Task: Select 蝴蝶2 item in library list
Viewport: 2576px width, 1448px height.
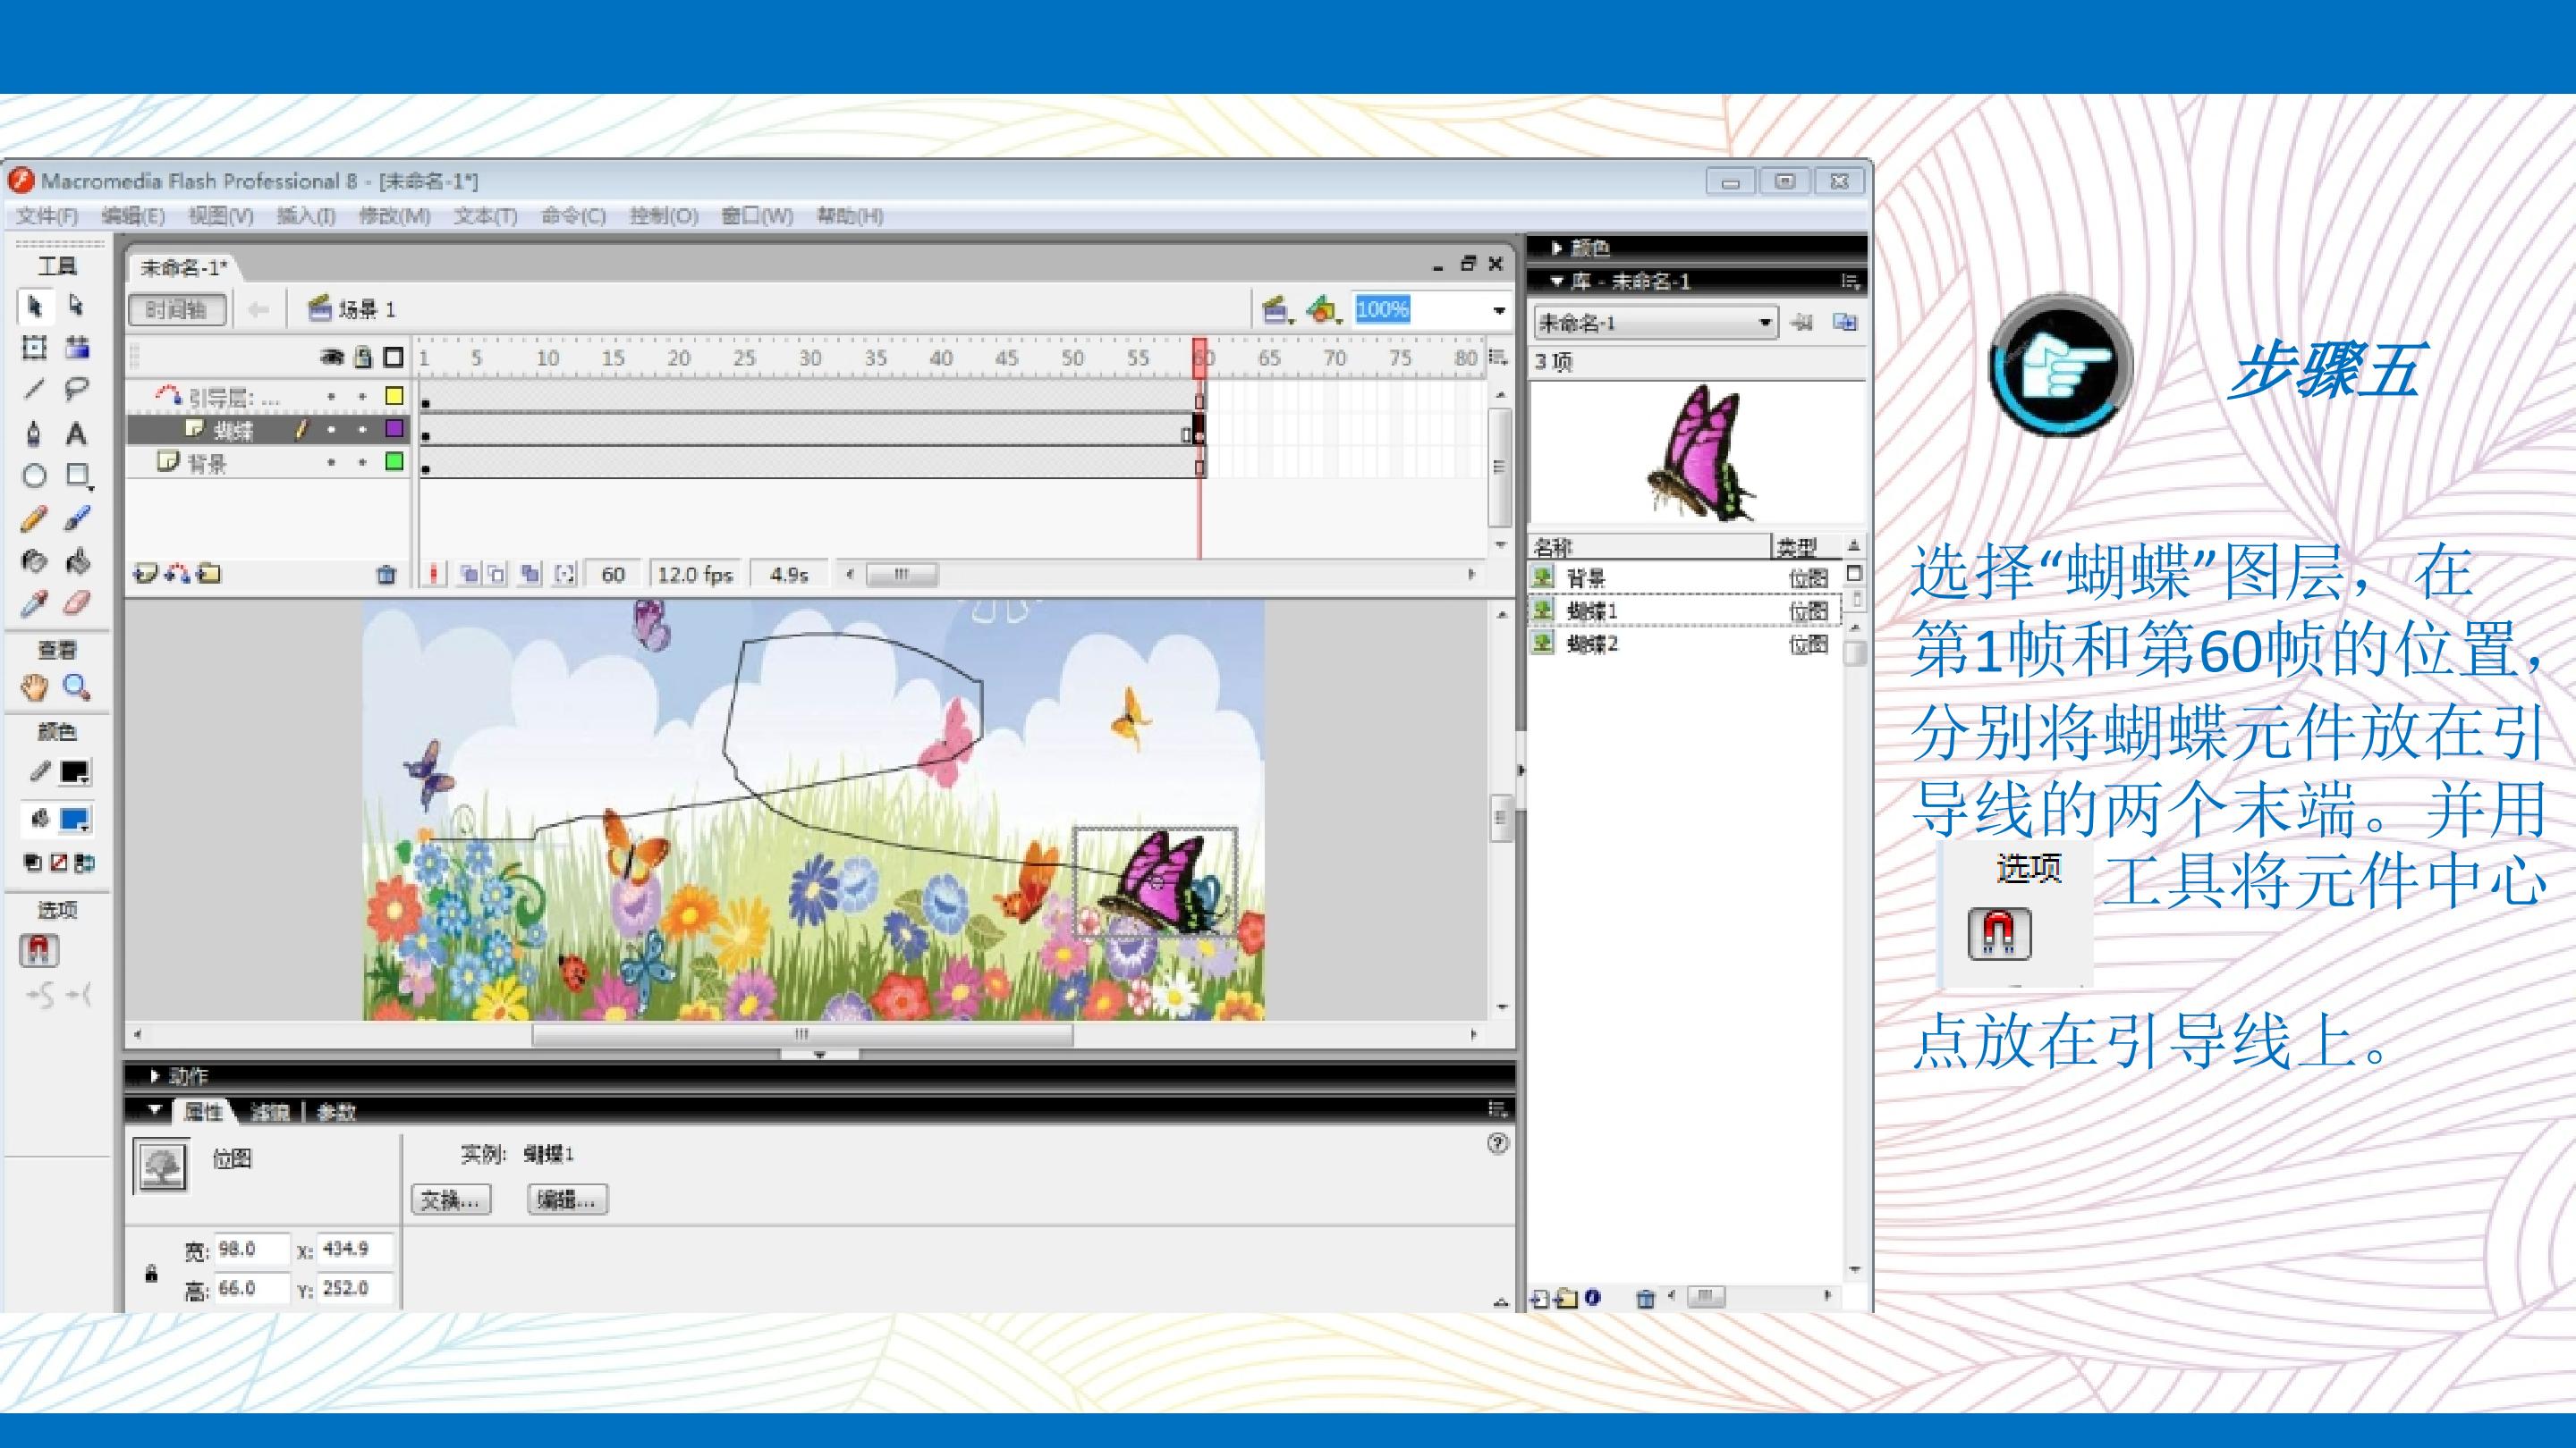Action: coord(1592,644)
